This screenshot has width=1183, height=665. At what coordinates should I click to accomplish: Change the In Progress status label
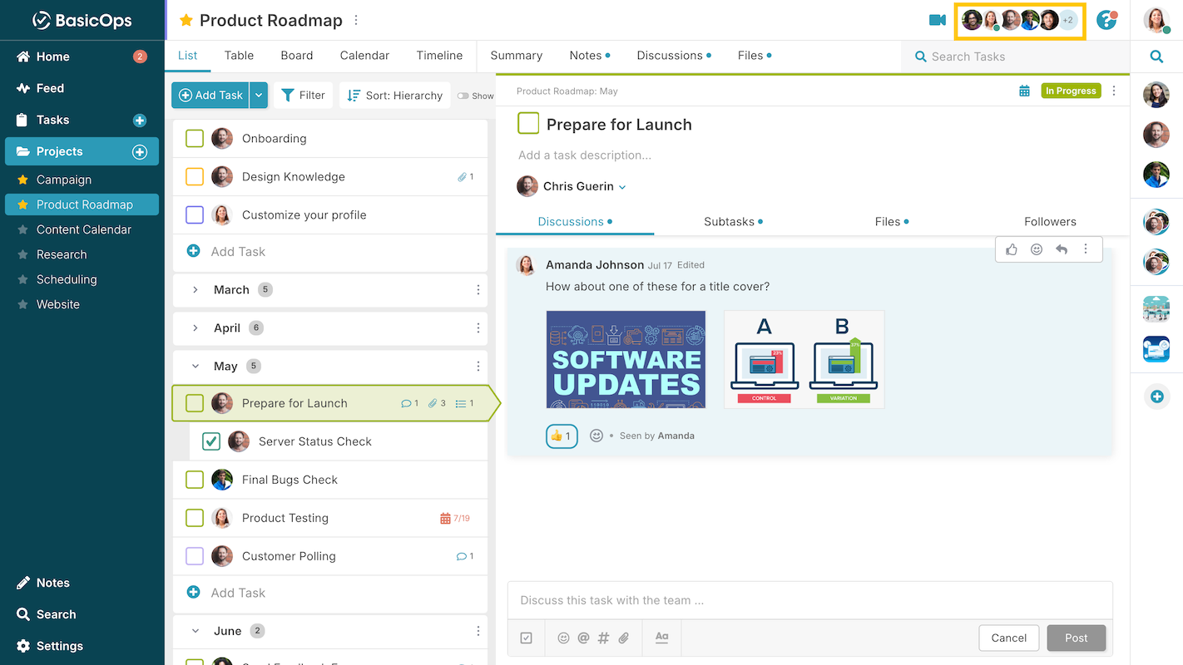click(1071, 91)
